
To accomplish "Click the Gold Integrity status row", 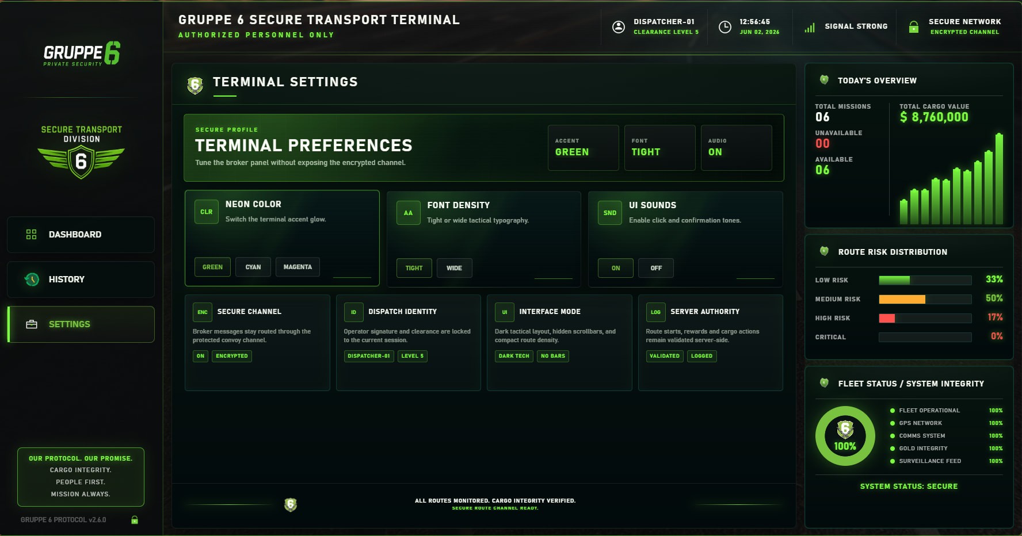I will click(947, 449).
